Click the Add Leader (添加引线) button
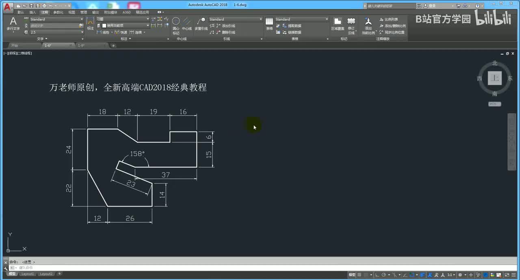 (225, 26)
